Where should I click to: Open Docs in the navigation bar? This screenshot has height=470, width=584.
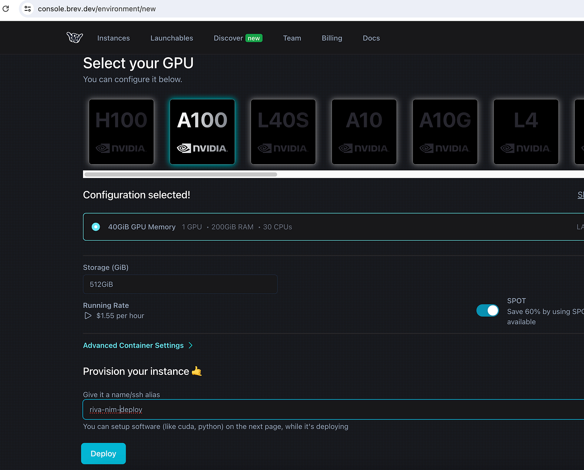click(371, 38)
